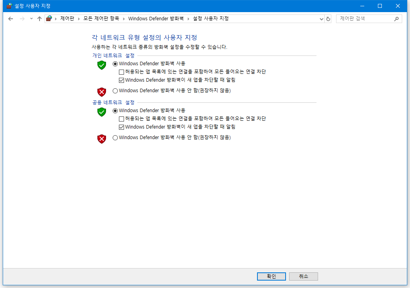Open the recent locations dropdown arrow

(x=31, y=19)
